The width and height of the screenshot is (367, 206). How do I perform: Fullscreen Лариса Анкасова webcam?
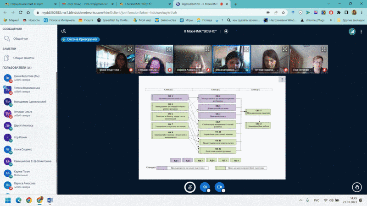coord(207,49)
